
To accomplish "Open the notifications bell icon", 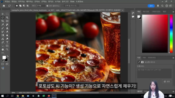I will point(158,6).
